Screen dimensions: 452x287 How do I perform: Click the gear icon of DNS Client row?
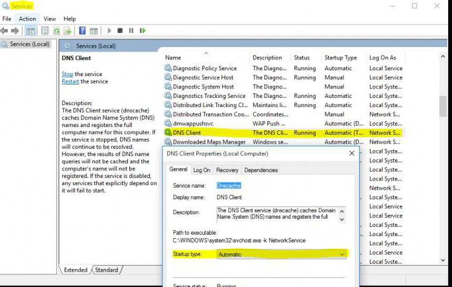pos(168,132)
